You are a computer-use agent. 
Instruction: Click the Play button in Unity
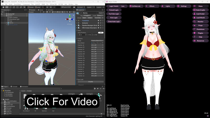click(x=47, y=7)
